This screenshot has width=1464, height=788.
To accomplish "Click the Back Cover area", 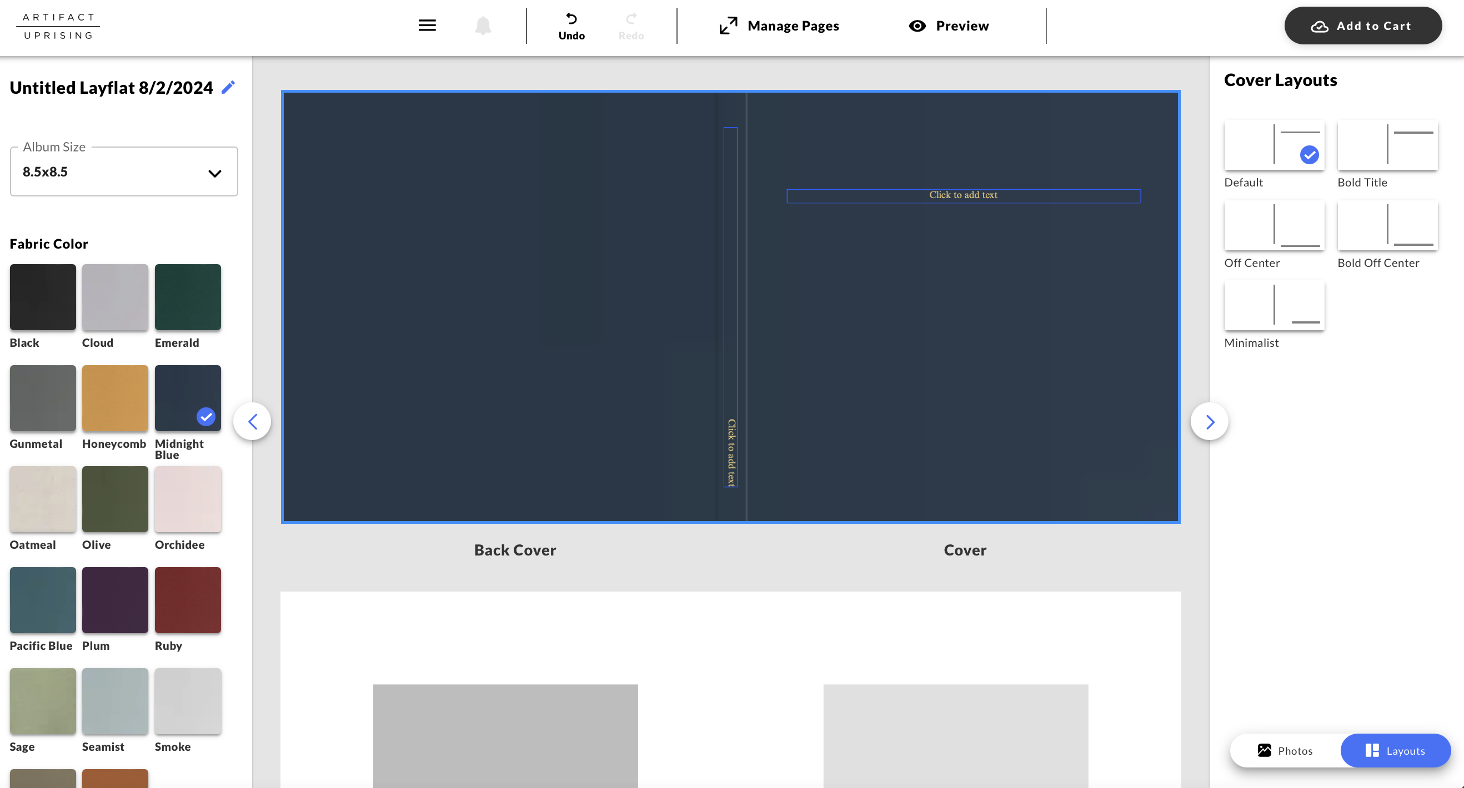I will (500, 306).
